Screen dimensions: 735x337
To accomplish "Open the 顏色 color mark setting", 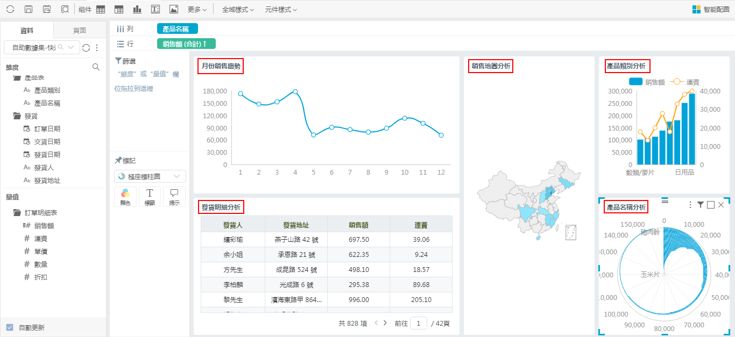I will point(125,197).
